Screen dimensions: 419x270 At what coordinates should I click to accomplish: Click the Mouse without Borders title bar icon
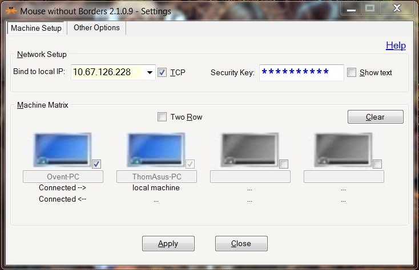click(x=11, y=11)
